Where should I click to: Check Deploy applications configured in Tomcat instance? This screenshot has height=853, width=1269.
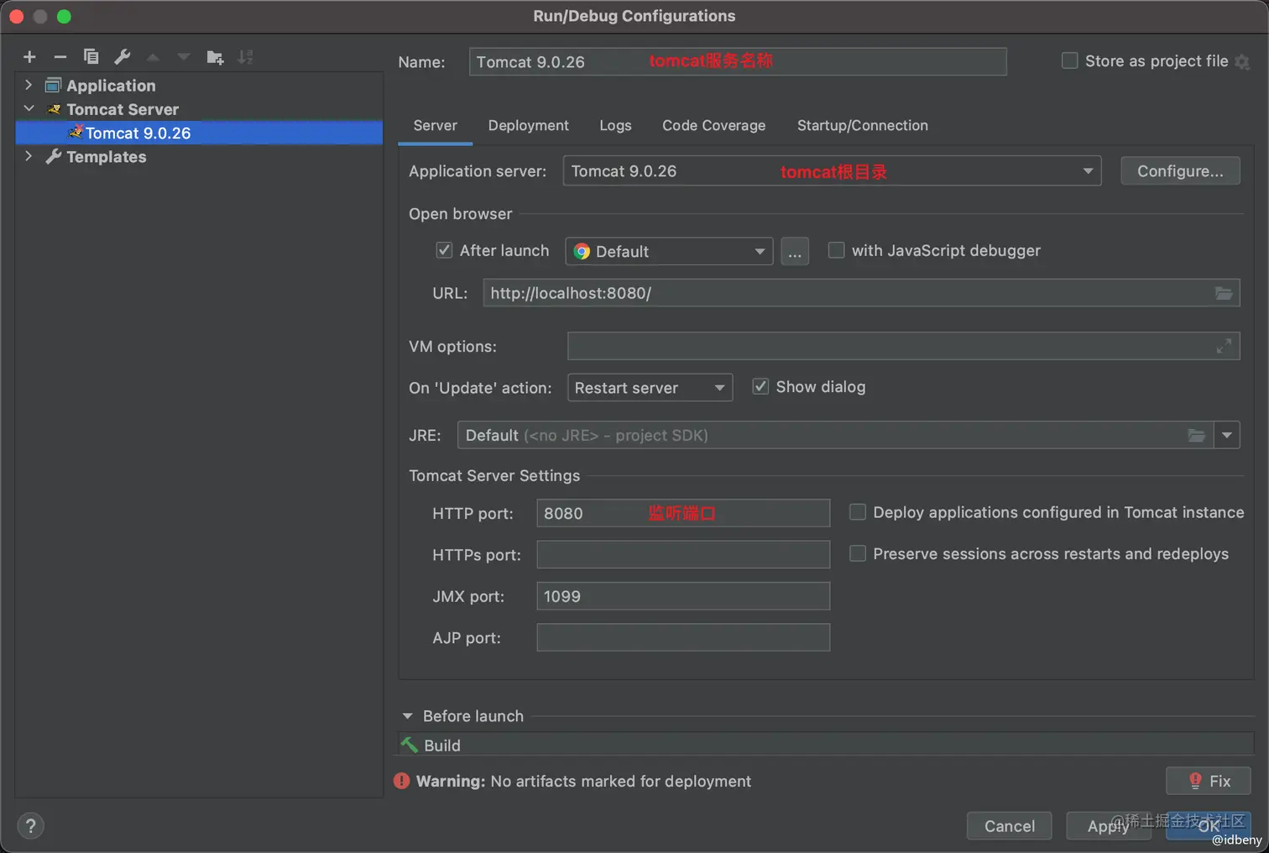coord(857,512)
